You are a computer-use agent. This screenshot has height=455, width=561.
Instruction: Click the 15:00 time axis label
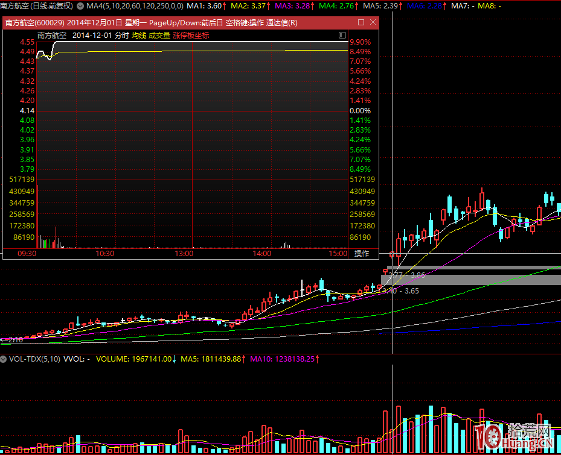(338, 254)
